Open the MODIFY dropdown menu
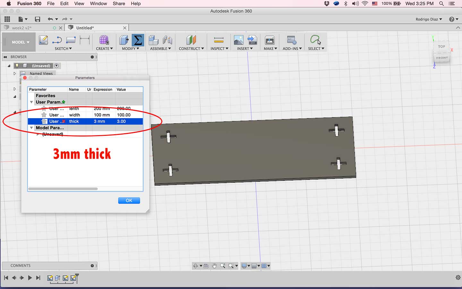Image resolution: width=462 pixels, height=289 pixels. [131, 48]
